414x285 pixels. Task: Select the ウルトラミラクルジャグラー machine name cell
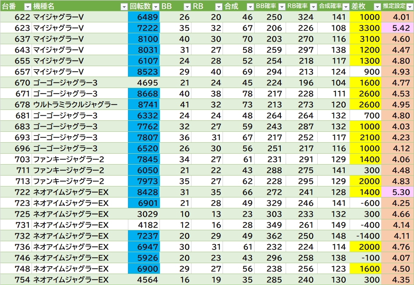(x=75, y=105)
